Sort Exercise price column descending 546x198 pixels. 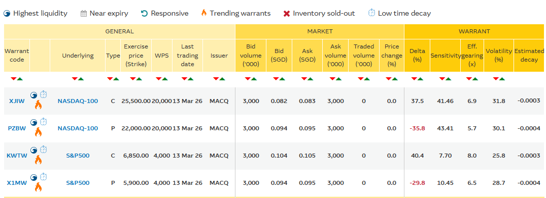click(x=133, y=79)
